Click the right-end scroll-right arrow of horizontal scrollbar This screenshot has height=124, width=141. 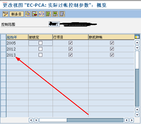(x=132, y=120)
